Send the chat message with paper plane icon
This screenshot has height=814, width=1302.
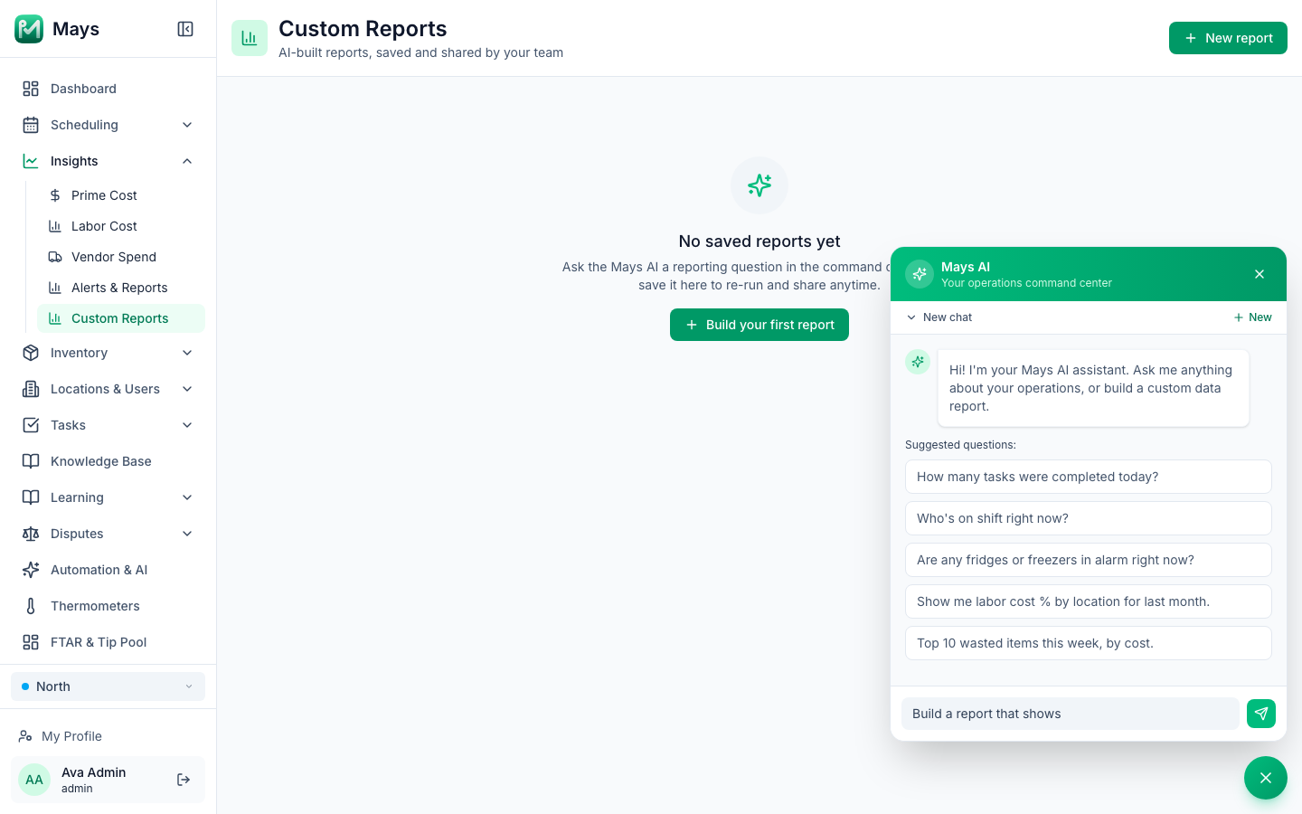(x=1261, y=714)
